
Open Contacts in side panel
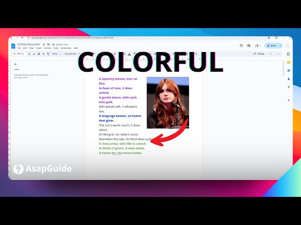288,79
